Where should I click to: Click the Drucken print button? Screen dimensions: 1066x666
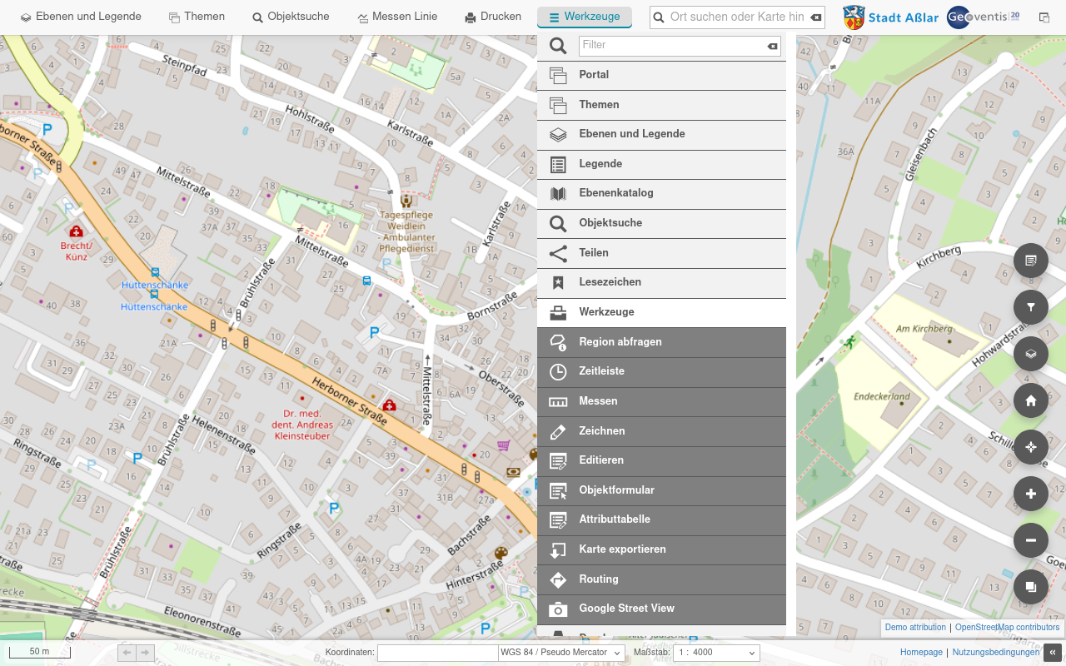tap(493, 17)
